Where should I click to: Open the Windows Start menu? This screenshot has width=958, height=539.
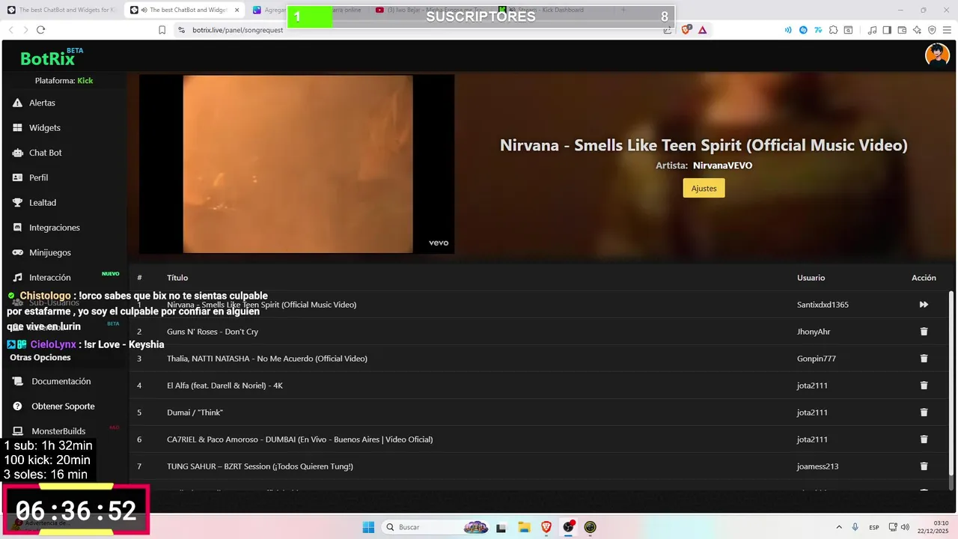pos(368,527)
